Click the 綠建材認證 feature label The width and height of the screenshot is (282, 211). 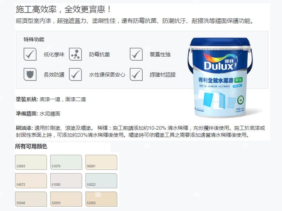163,75
